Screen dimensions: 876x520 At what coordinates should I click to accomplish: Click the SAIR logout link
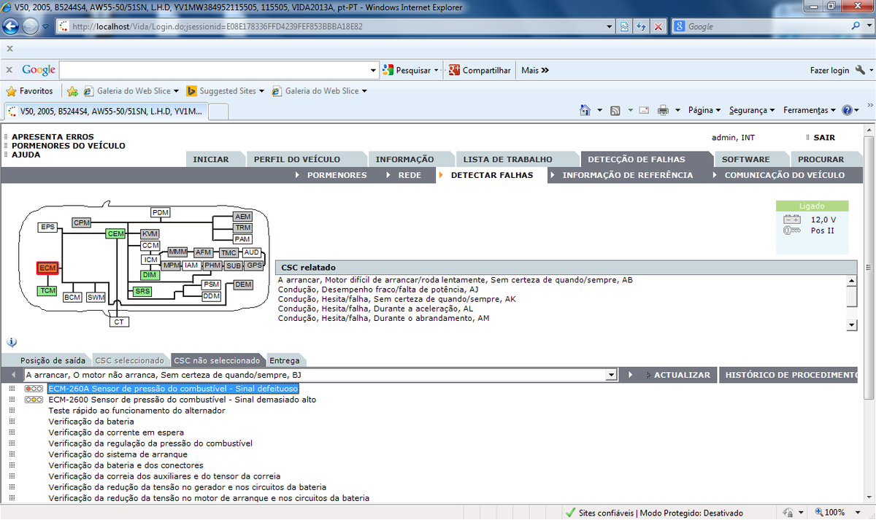point(823,137)
